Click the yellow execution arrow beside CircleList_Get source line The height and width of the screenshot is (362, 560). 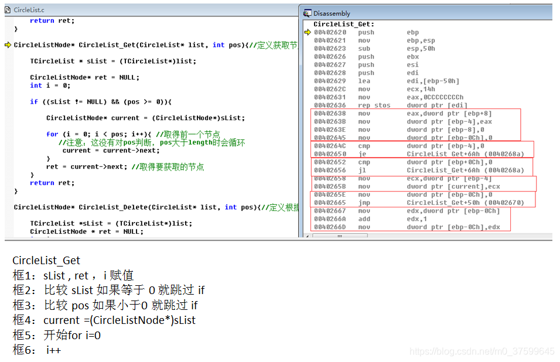tap(8, 45)
